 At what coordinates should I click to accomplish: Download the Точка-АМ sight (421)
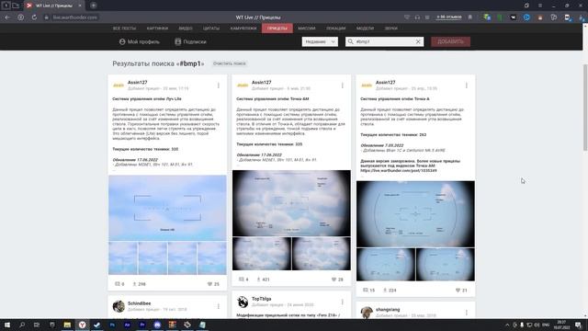pyautogui.click(x=264, y=280)
